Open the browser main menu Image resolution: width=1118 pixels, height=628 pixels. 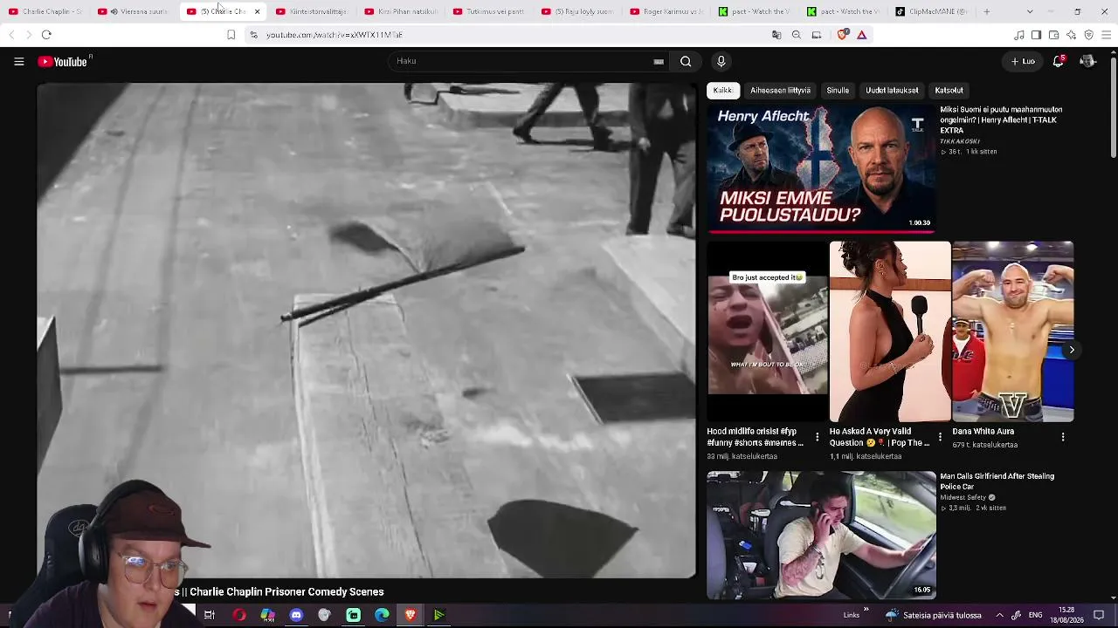coord(1106,35)
